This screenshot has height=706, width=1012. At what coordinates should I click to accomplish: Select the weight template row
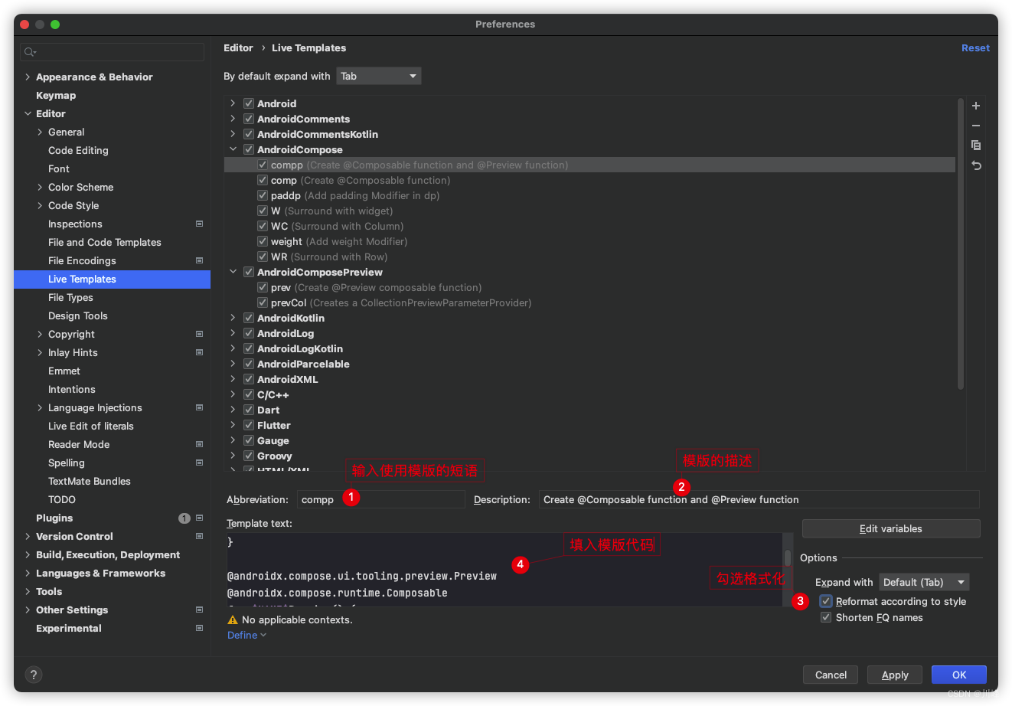click(x=589, y=241)
